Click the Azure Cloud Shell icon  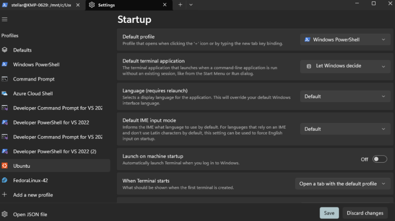5,93
